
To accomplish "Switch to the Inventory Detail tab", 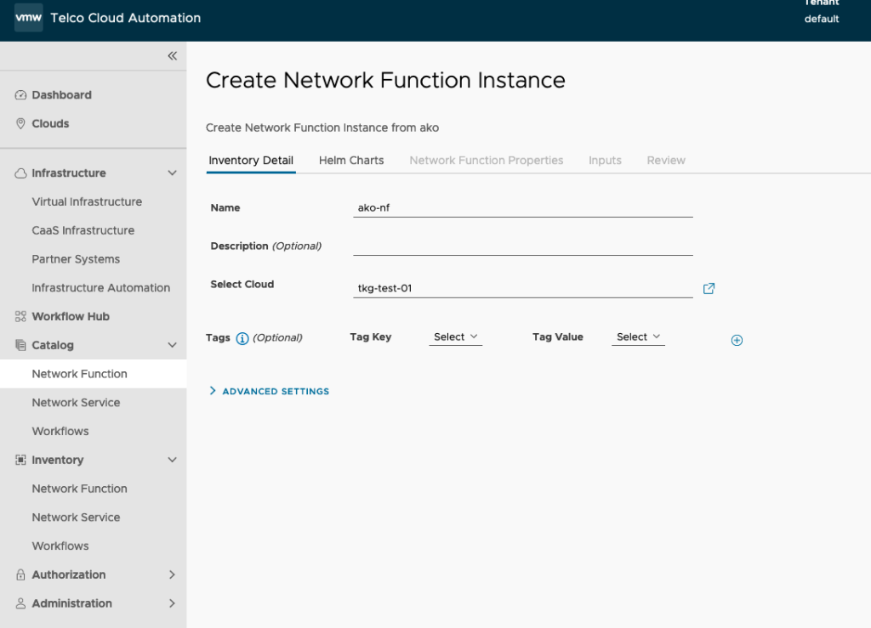I will (x=251, y=161).
